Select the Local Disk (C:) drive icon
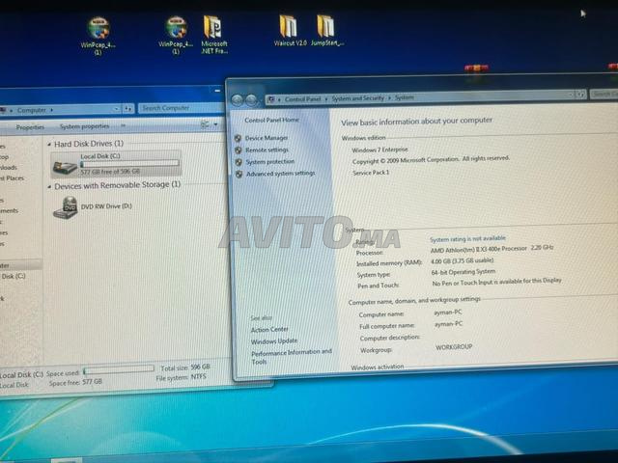This screenshot has width=618, height=463. (x=65, y=167)
